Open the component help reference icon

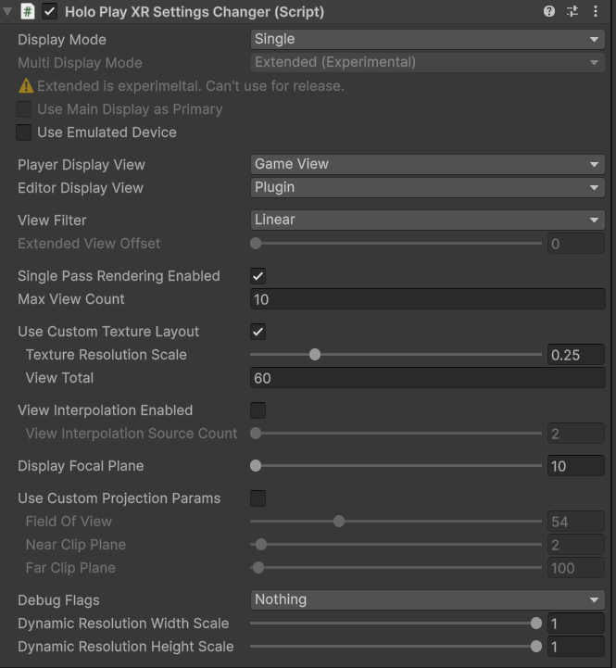549,11
